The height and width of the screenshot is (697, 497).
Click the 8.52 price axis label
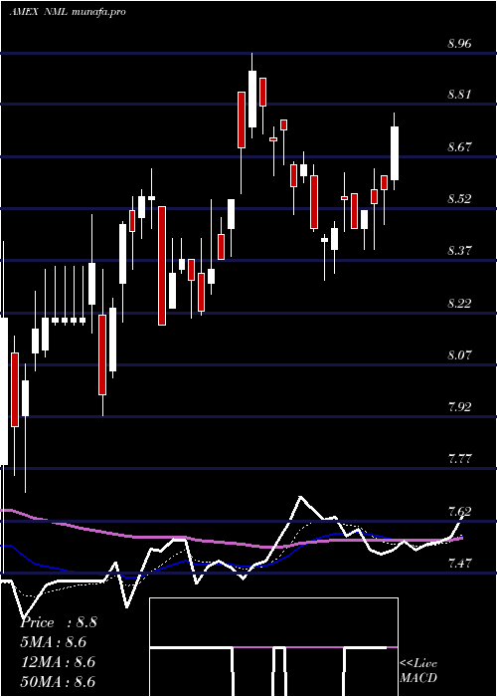click(459, 198)
